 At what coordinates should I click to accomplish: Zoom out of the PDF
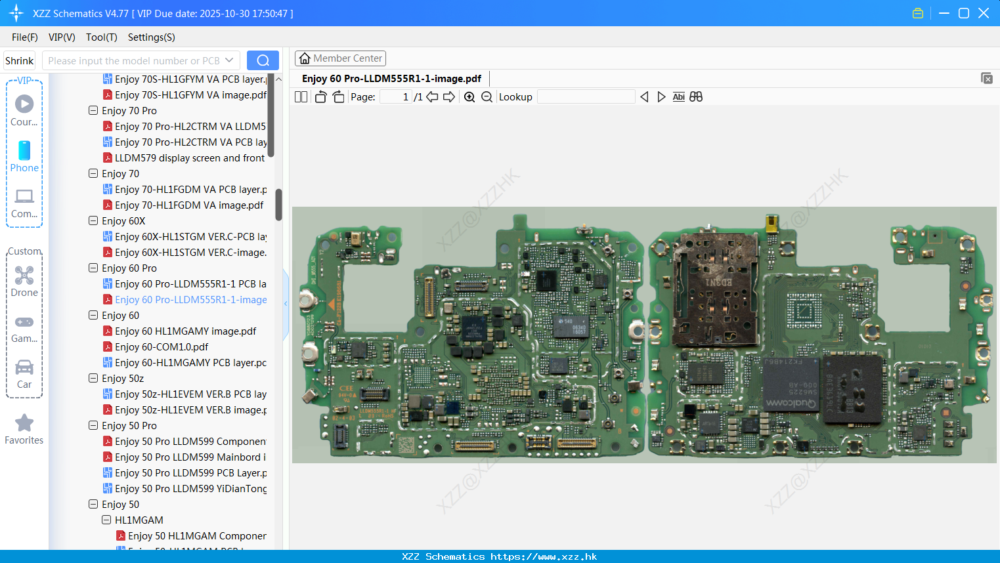(487, 97)
